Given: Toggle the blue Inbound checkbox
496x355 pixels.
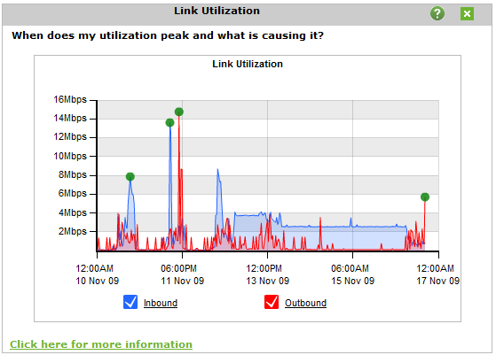Looking at the screenshot, I should (x=130, y=302).
